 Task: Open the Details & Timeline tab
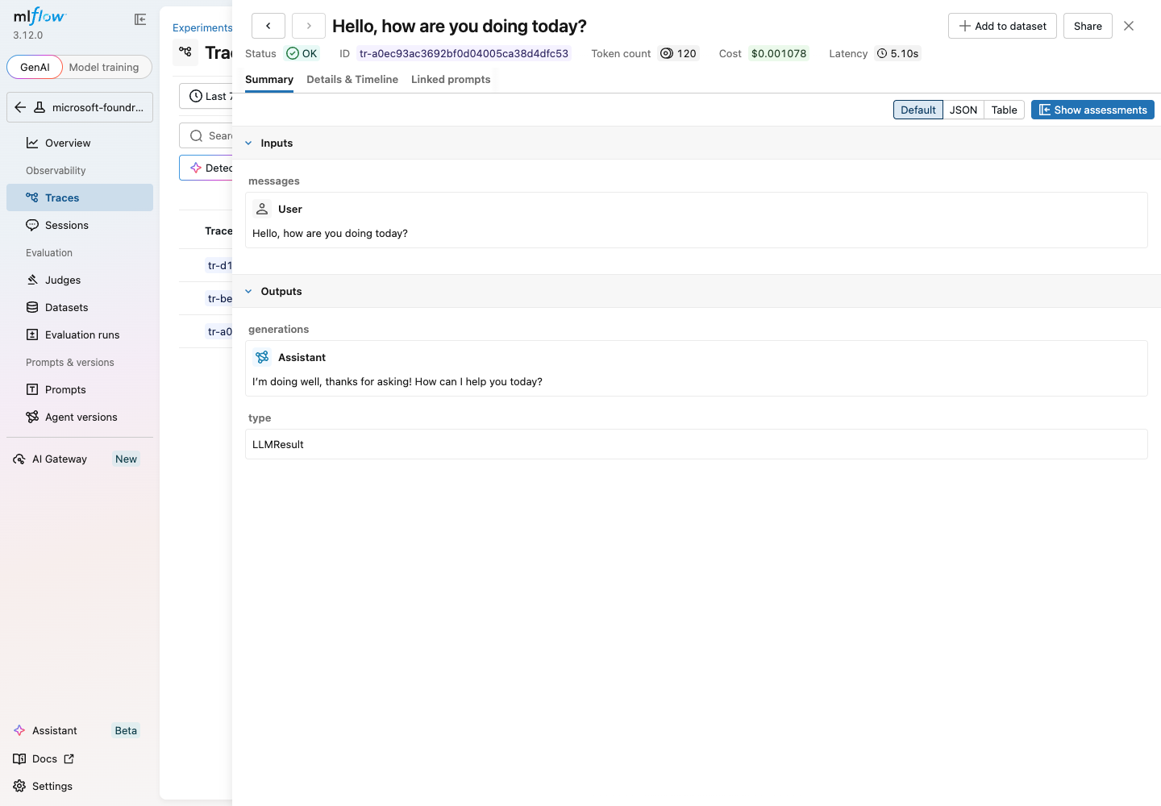352,79
